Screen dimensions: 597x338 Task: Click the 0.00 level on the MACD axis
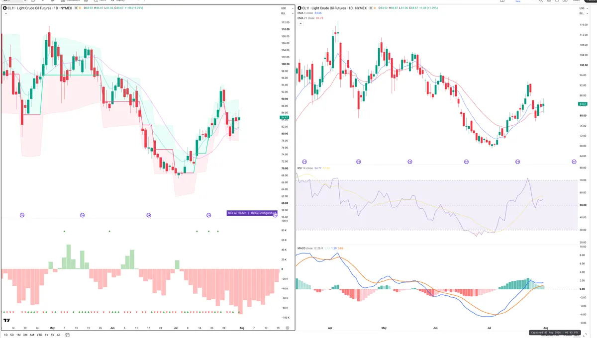pyautogui.click(x=583, y=289)
